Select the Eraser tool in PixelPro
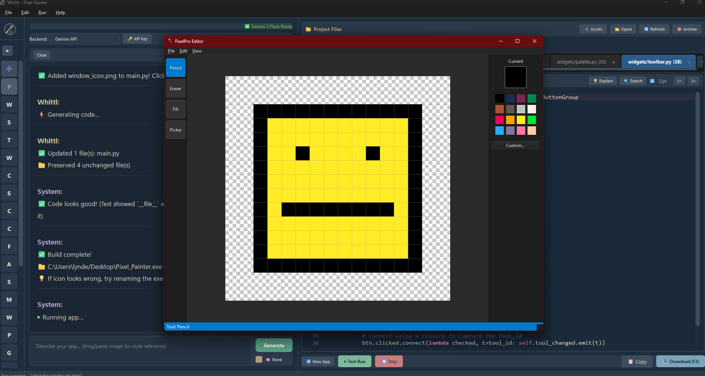Viewport: 705px width, 376px height. [x=175, y=89]
